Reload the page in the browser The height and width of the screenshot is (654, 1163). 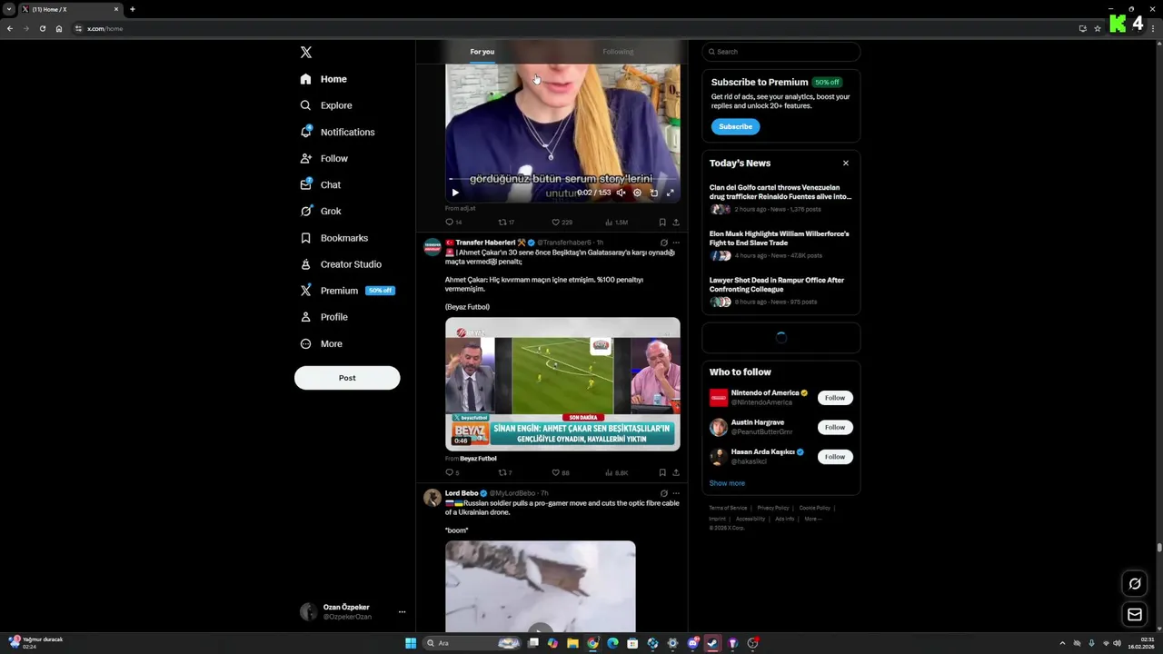(x=42, y=28)
